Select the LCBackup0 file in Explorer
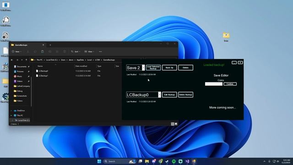Image resolution: width=293 pixels, height=165 pixels. [43, 71]
